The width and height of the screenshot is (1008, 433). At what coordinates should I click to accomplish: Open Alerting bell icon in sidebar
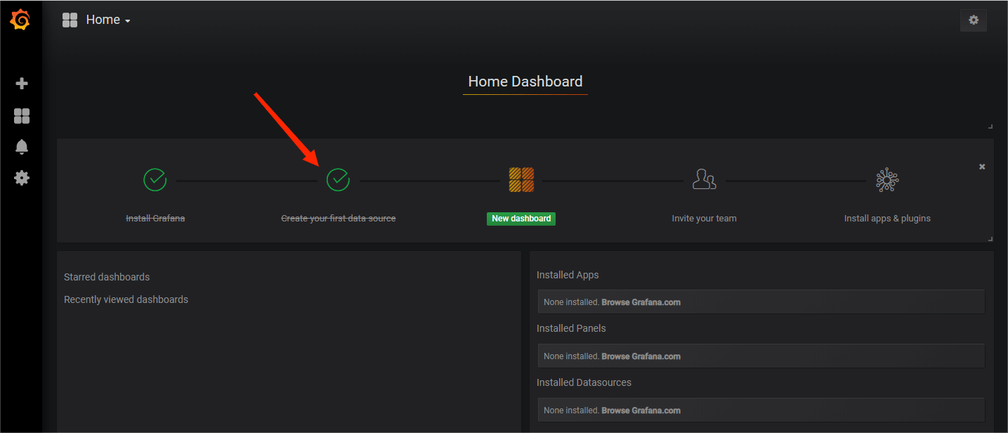pyautogui.click(x=22, y=147)
